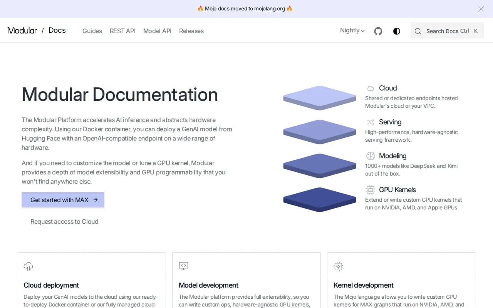
Task: Click text "1000+ models like DeepSeek and Kimi"
Action: (x=411, y=166)
